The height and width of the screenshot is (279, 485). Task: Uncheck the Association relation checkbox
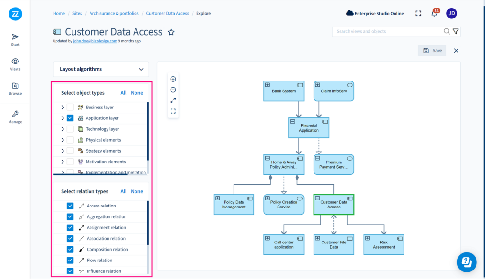[70, 238]
